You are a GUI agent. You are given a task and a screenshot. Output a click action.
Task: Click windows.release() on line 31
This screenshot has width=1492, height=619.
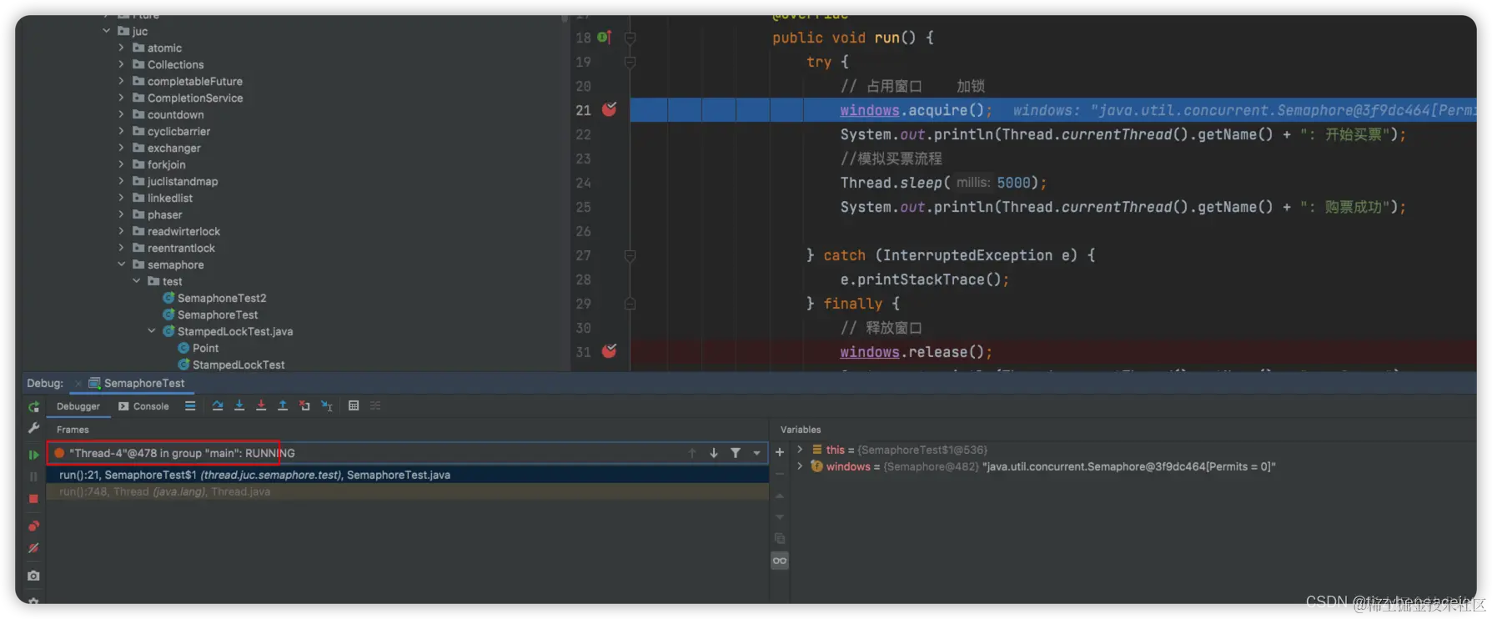point(916,352)
